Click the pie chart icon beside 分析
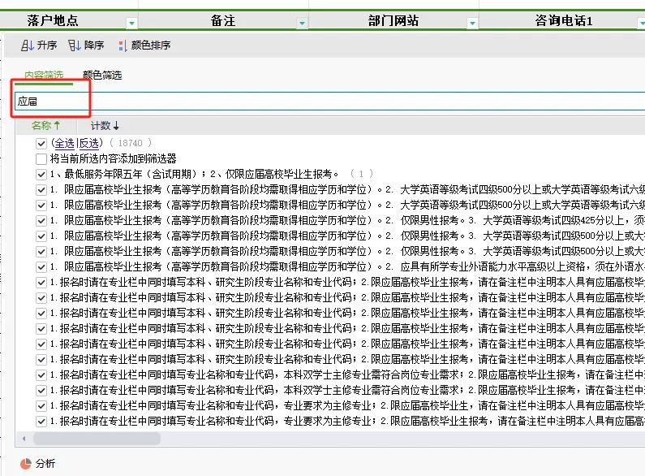 (x=25, y=464)
